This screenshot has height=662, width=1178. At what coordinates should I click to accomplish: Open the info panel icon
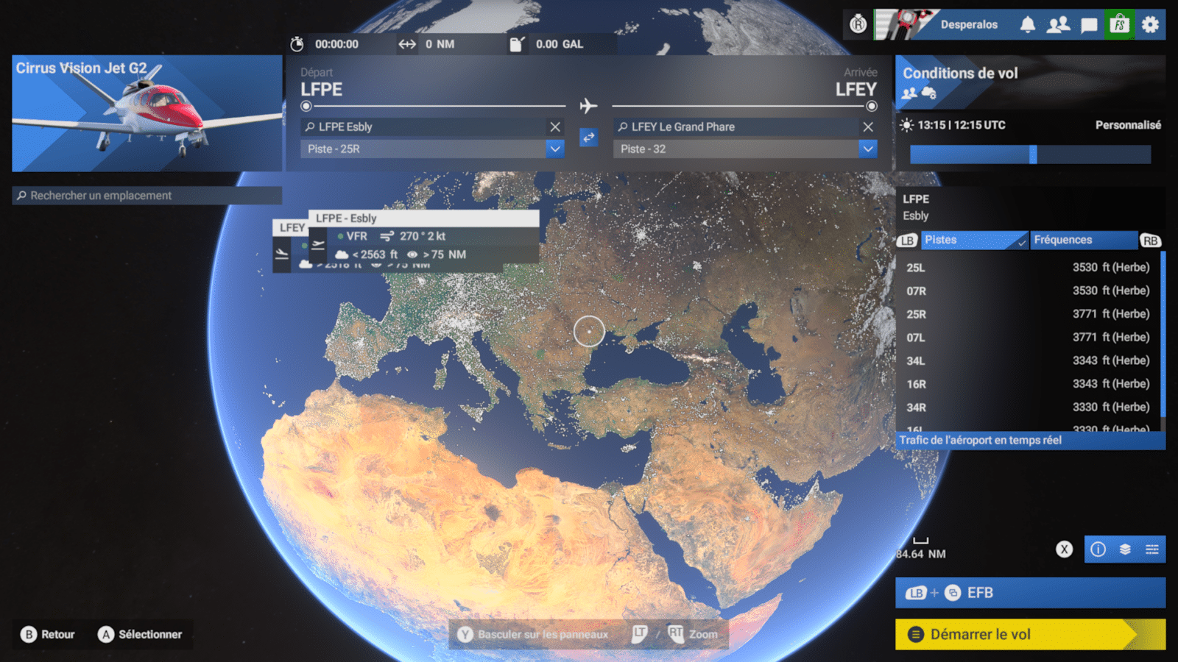[1098, 549]
